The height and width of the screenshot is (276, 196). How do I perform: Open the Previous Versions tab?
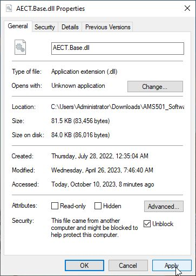107,27
